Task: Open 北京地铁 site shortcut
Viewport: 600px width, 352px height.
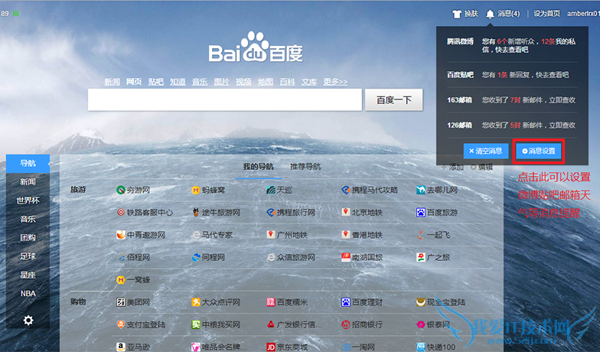Action: click(362, 213)
